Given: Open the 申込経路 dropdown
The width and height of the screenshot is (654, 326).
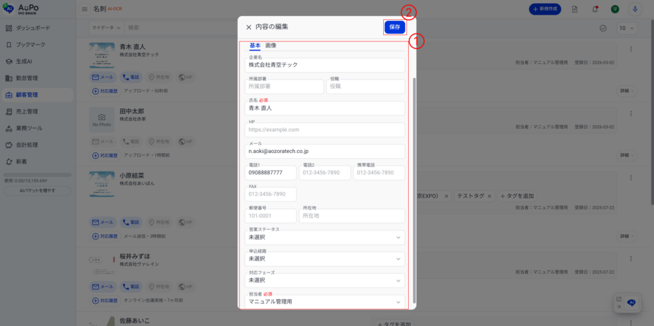Looking at the screenshot, I should point(326,259).
